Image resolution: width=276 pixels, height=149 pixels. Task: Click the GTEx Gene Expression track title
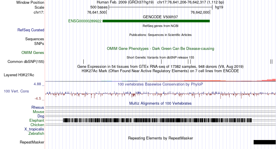[x=160, y=67]
